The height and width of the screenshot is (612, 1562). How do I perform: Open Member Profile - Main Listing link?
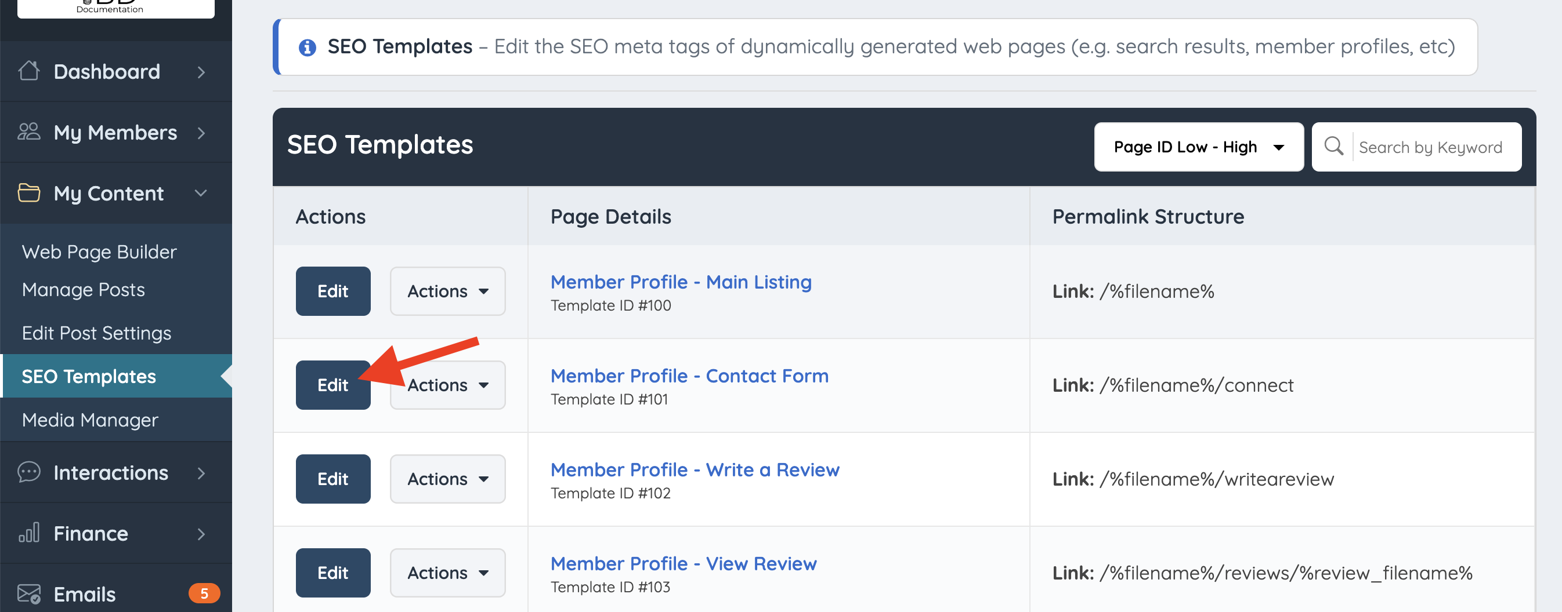681,282
